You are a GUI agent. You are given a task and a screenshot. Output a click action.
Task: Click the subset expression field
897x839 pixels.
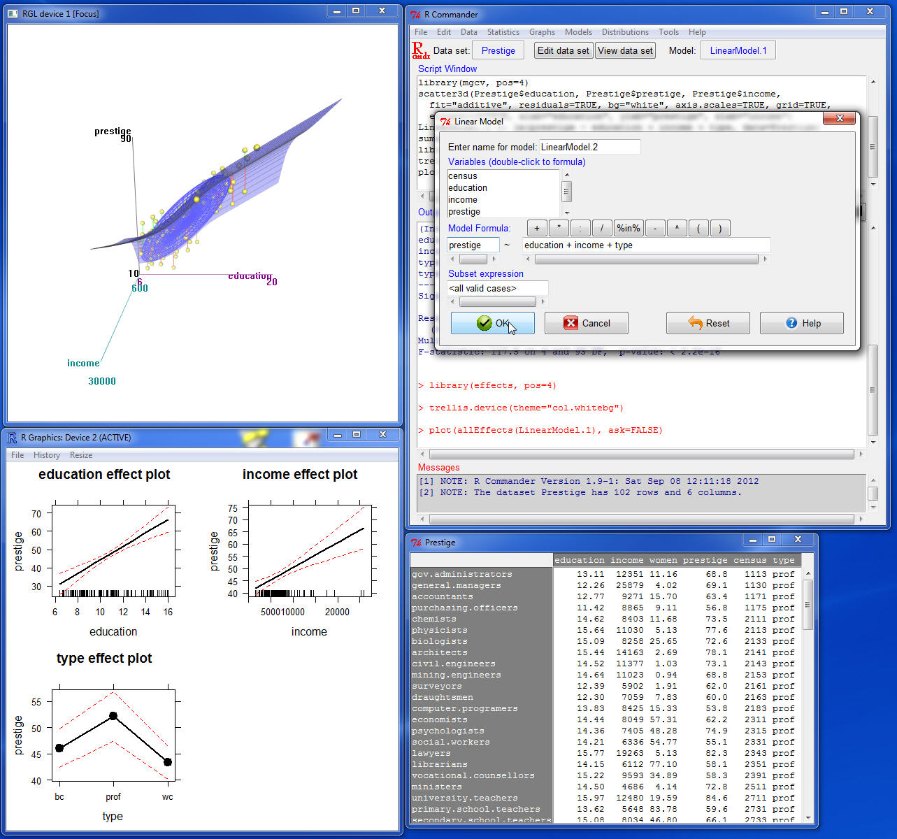point(498,288)
